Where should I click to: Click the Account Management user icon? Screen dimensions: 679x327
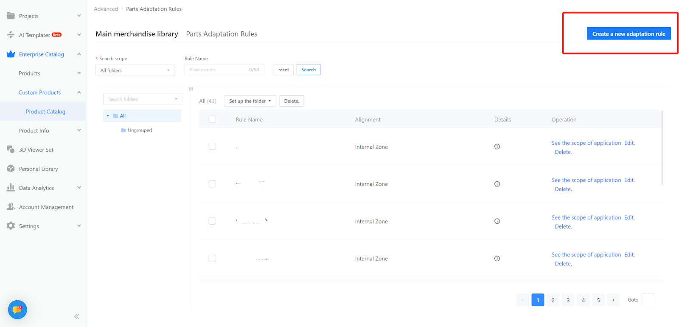click(11, 207)
